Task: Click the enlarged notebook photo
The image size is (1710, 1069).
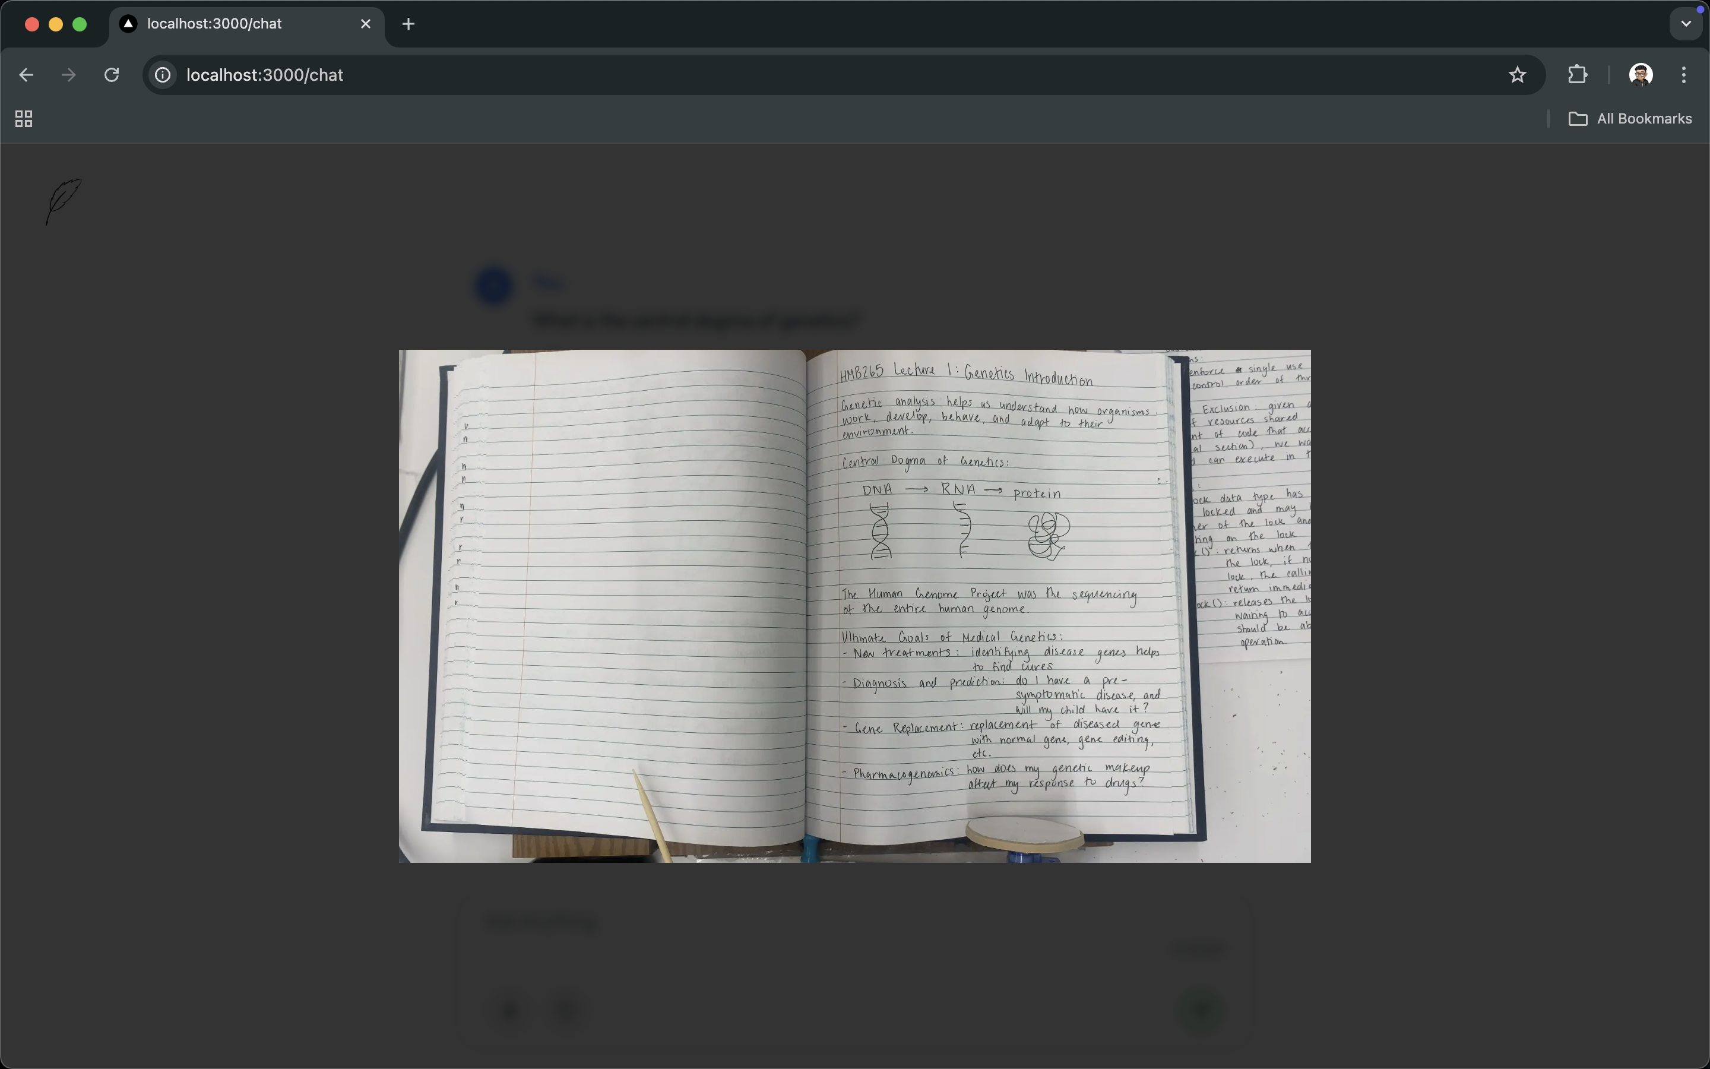Action: click(x=854, y=606)
